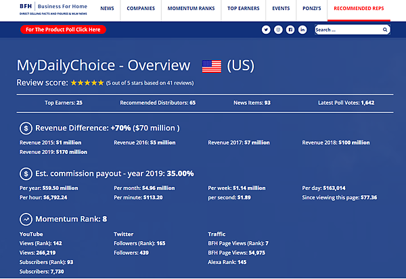Viewport: 406px width, 279px height.
Task: Open the Top Earners: 25 link
Action: 64,103
